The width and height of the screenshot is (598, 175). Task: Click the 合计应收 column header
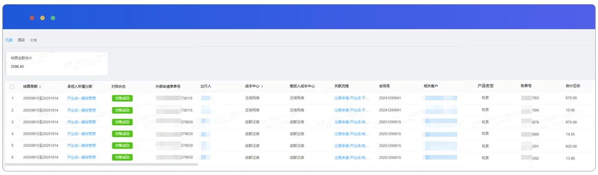pos(573,86)
